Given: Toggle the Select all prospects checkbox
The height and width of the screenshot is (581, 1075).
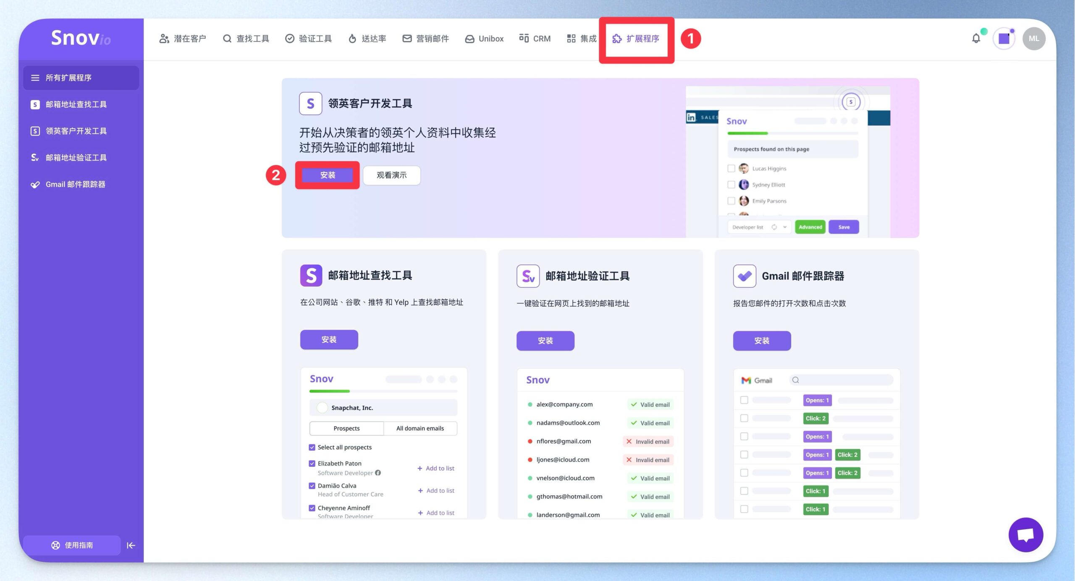Looking at the screenshot, I should (x=312, y=447).
